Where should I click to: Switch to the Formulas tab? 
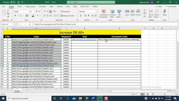tap(42, 6)
